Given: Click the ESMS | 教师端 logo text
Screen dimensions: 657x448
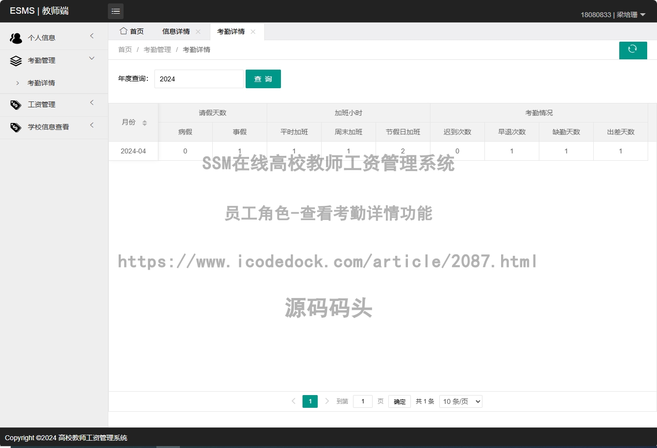Looking at the screenshot, I should click(x=39, y=11).
